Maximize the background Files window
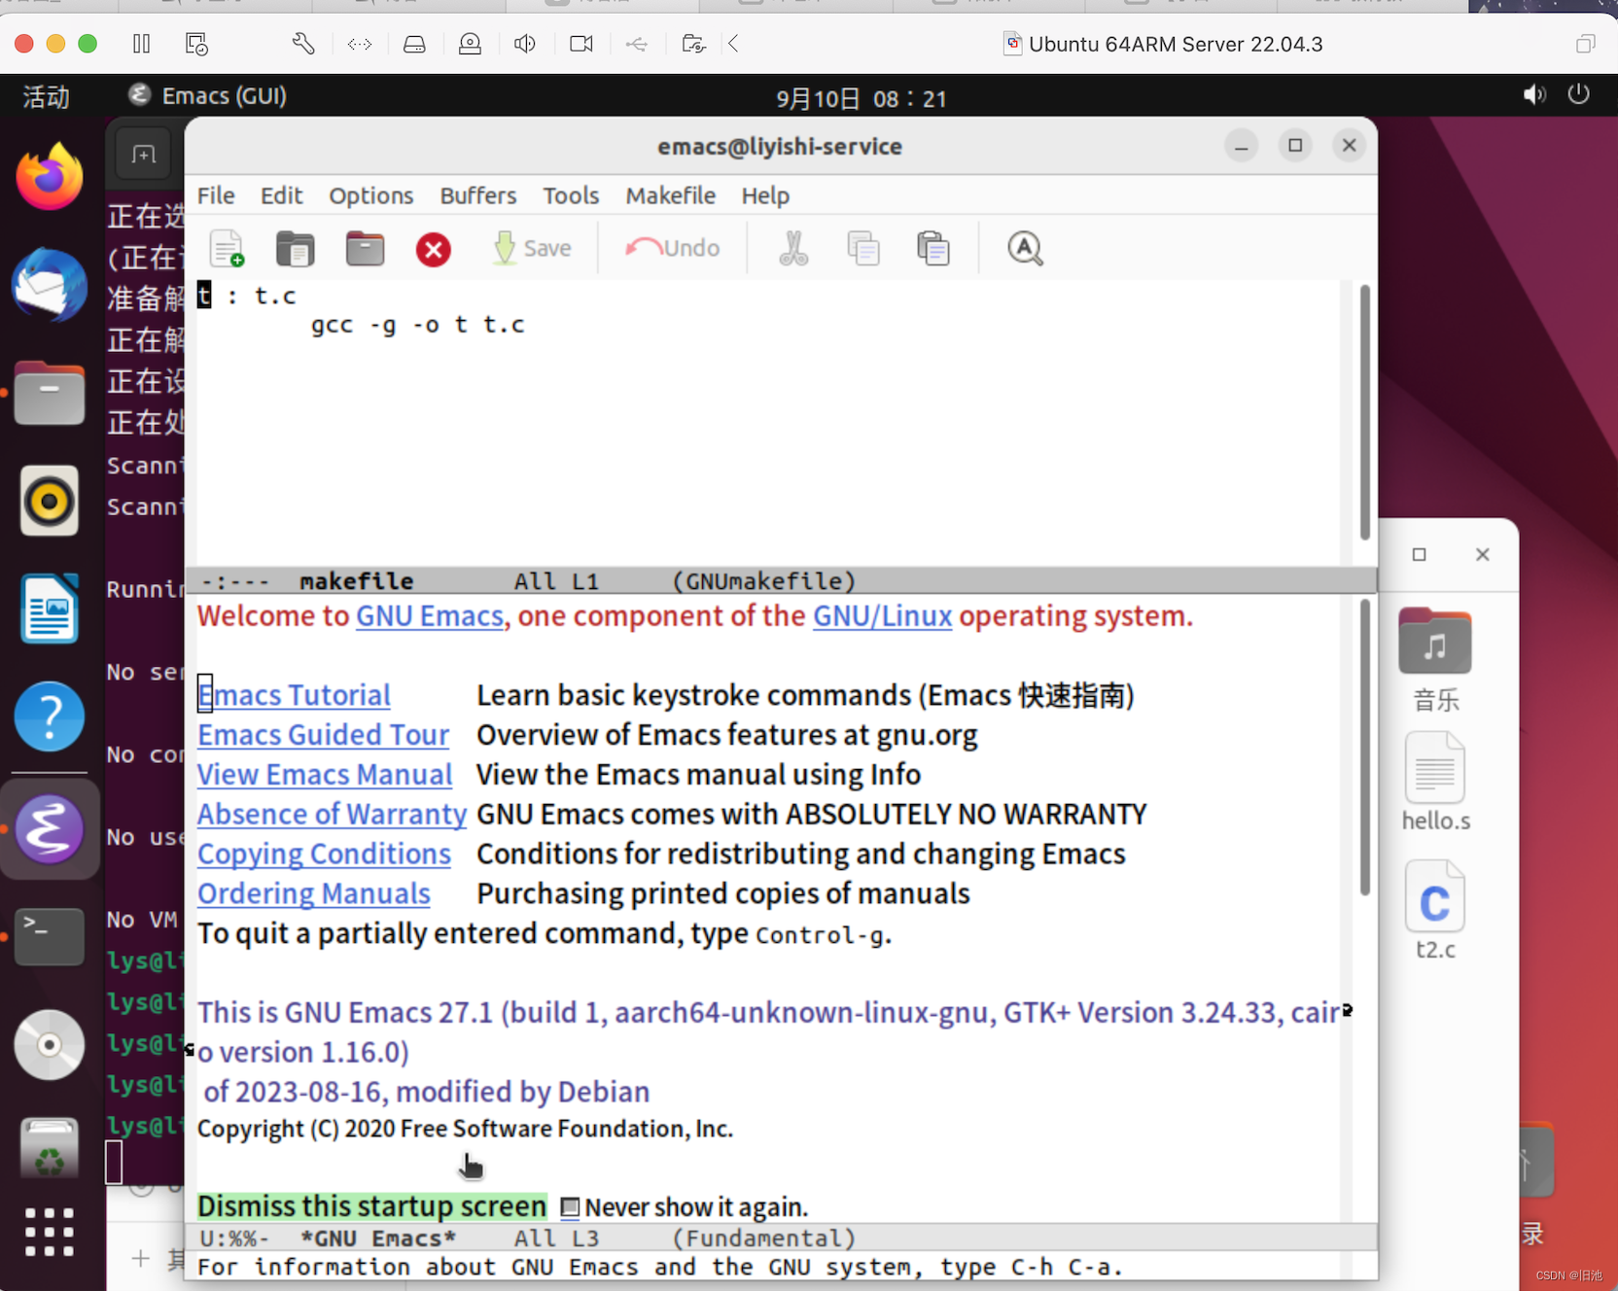Viewport: 1618px width, 1291px height. click(1419, 554)
